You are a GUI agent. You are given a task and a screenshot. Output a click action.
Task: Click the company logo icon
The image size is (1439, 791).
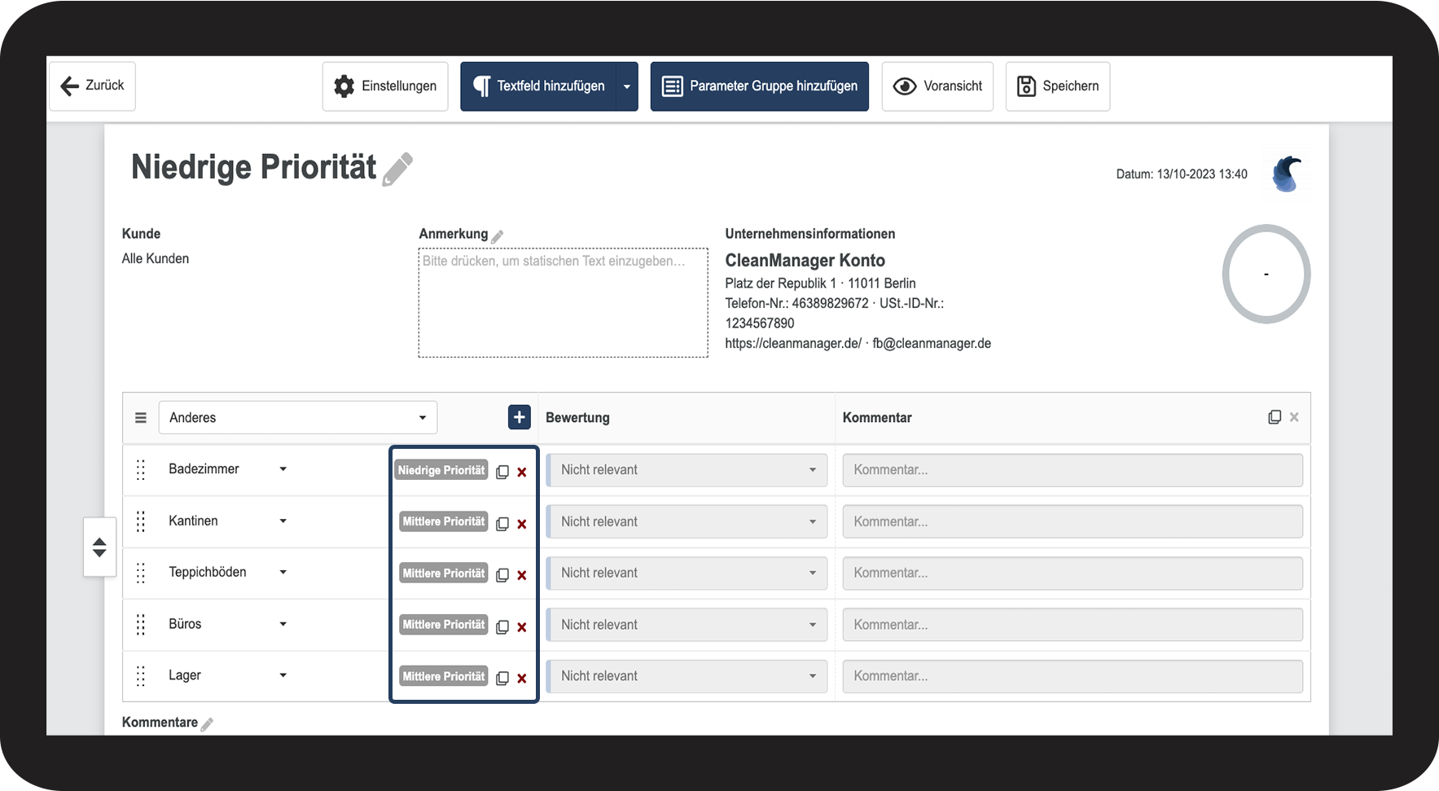[x=1288, y=174]
